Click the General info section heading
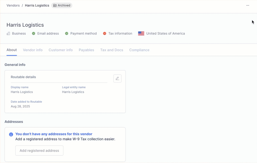257x163 pixels. [x=15, y=65]
